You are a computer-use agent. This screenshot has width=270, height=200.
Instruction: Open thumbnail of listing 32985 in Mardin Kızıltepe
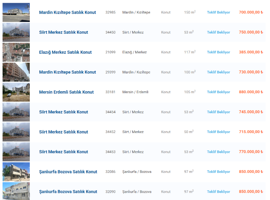(16, 12)
